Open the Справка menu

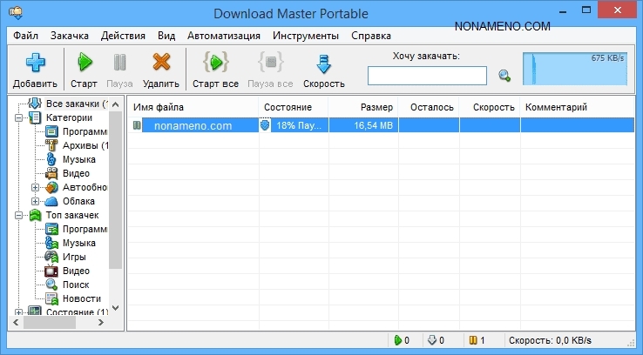pyautogui.click(x=371, y=36)
